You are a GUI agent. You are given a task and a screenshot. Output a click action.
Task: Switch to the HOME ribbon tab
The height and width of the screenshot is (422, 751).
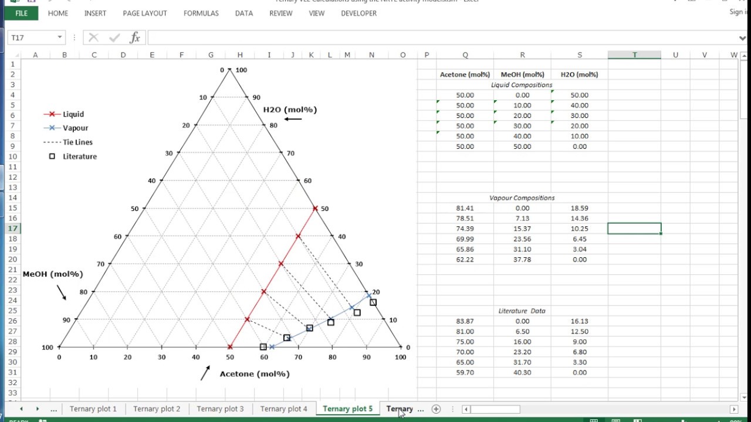58,13
